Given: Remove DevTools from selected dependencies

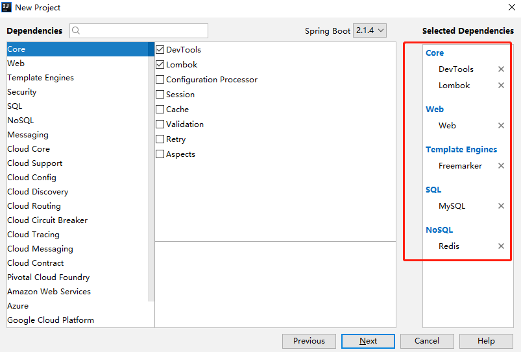Looking at the screenshot, I should (x=501, y=69).
